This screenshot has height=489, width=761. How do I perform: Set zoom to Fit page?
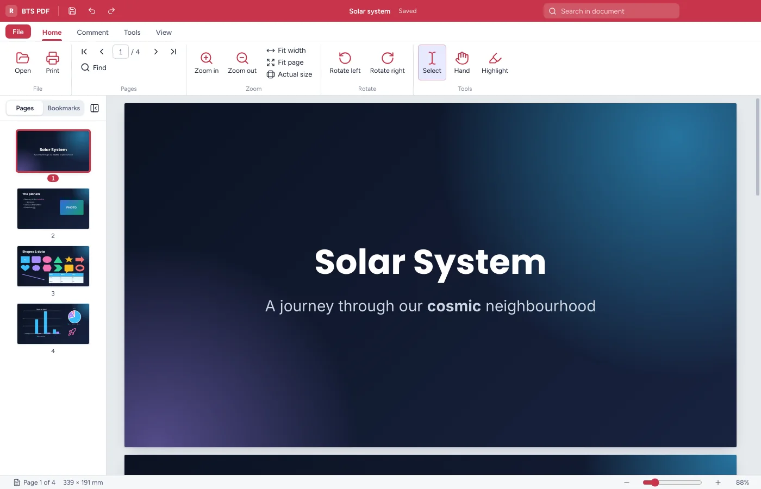point(285,62)
